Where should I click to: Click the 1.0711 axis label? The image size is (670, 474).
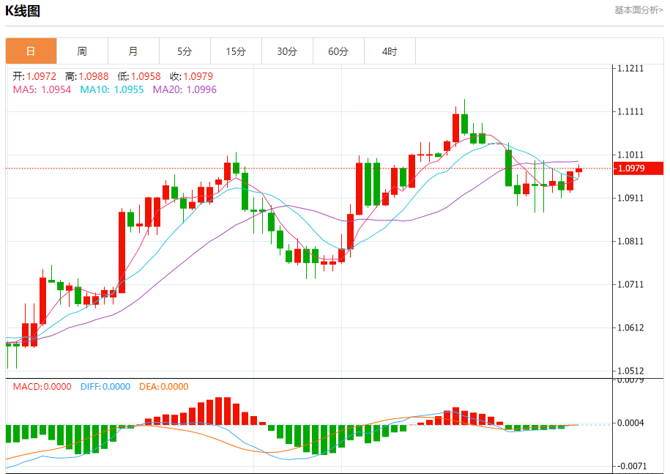click(x=630, y=284)
